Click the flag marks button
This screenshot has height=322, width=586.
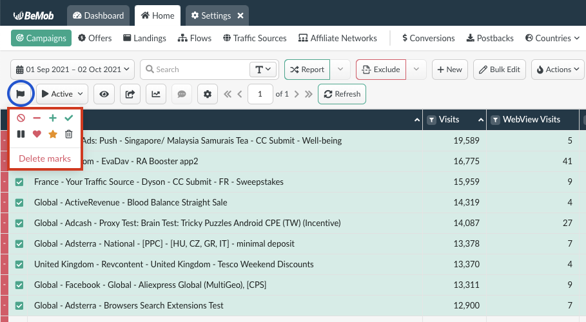tap(21, 94)
